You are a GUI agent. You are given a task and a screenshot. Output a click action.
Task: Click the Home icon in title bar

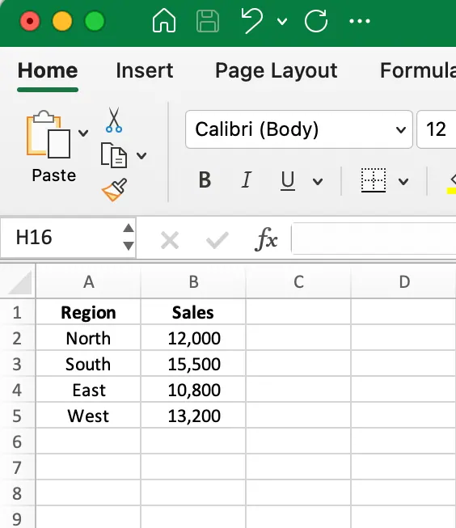point(163,21)
